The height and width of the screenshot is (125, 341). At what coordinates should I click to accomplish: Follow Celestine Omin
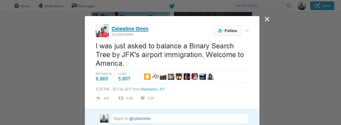(x=227, y=31)
